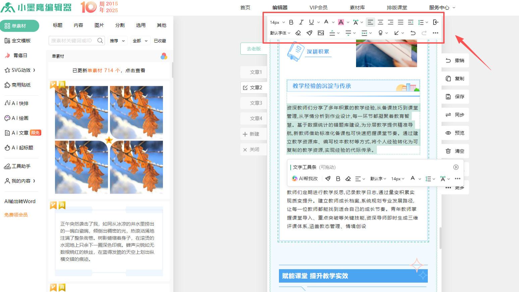Viewport: 519px width, 292px height.
Task: Switch to the 内容 tab
Action: [78, 25]
